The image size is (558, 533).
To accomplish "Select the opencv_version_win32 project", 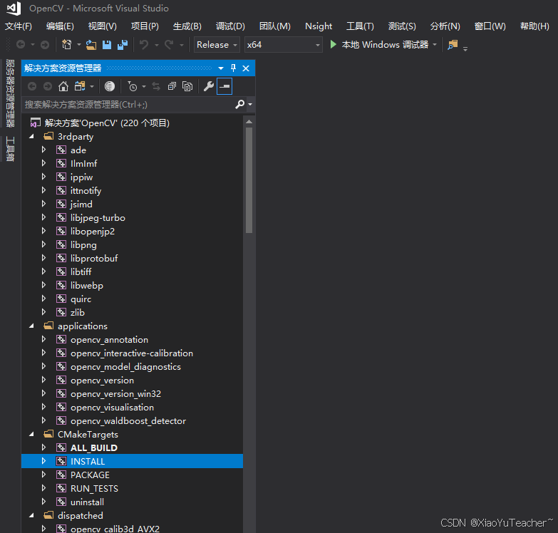I will 115,394.
